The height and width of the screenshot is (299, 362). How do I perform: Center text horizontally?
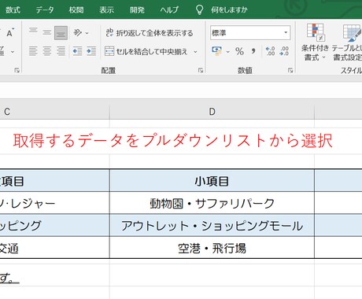pos(47,51)
